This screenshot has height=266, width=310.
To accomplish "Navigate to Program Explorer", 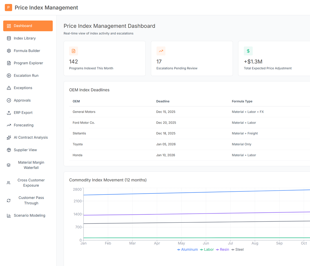I will 28,63.
